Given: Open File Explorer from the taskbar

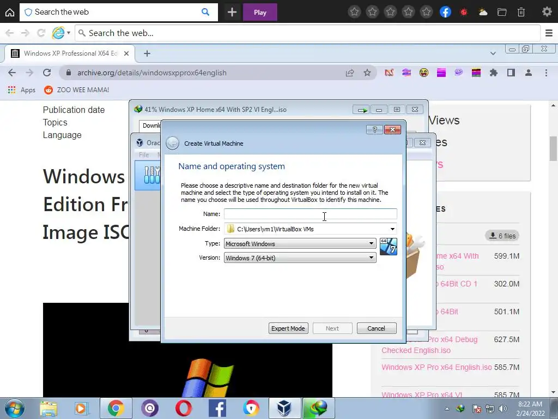Looking at the screenshot, I should coord(48,408).
